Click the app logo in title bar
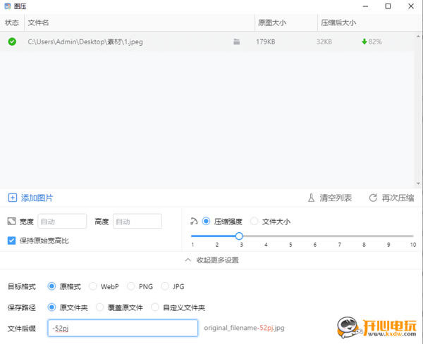The width and height of the screenshot is (423, 344). (x=8, y=6)
